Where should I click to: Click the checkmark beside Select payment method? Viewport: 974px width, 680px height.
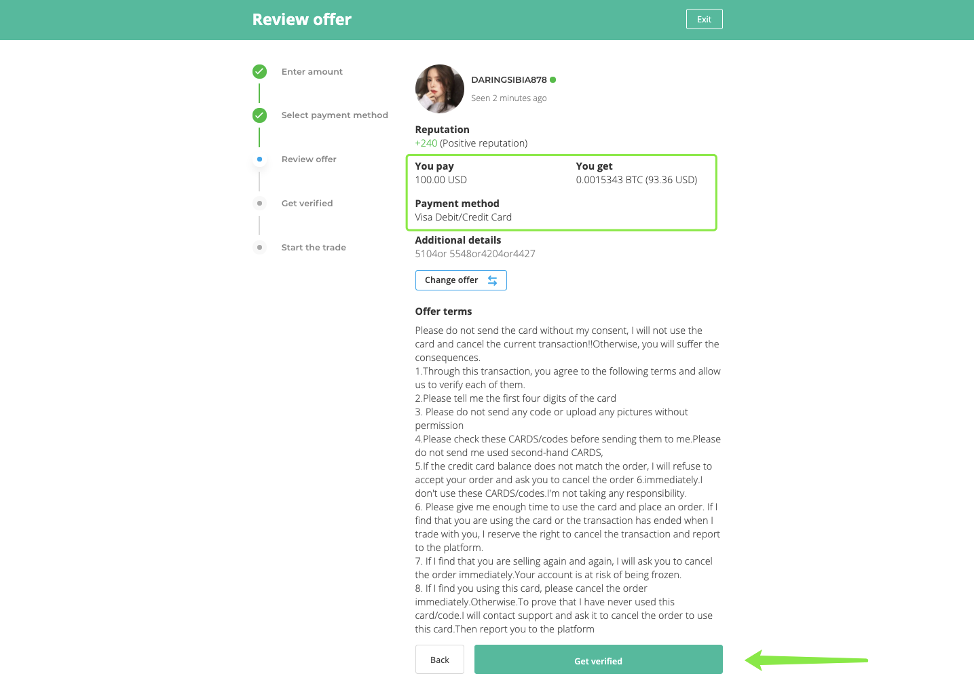259,115
